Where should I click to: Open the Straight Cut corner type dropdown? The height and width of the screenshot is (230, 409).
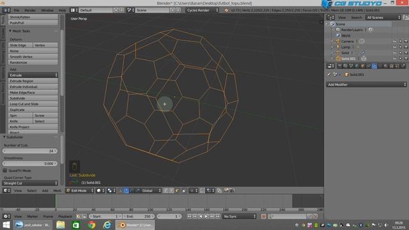click(x=30, y=183)
